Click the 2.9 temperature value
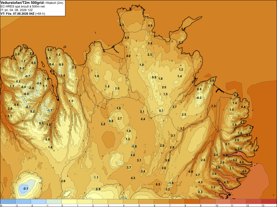 tap(162, 146)
